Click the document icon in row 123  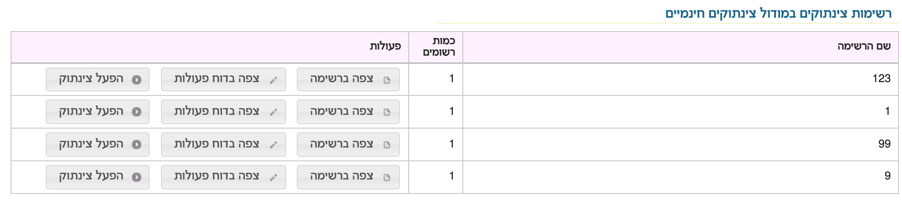pyautogui.click(x=387, y=80)
